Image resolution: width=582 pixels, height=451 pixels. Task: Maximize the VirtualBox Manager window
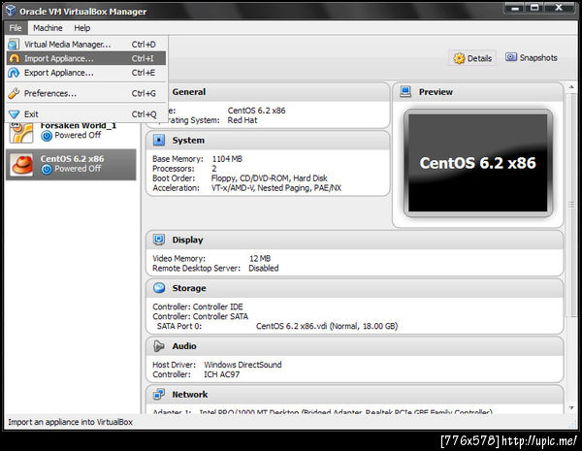click(534, 8)
